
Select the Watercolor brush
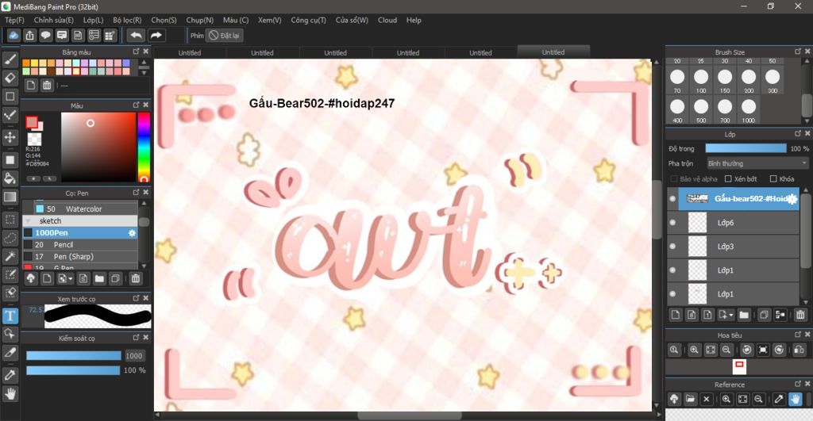click(x=80, y=209)
